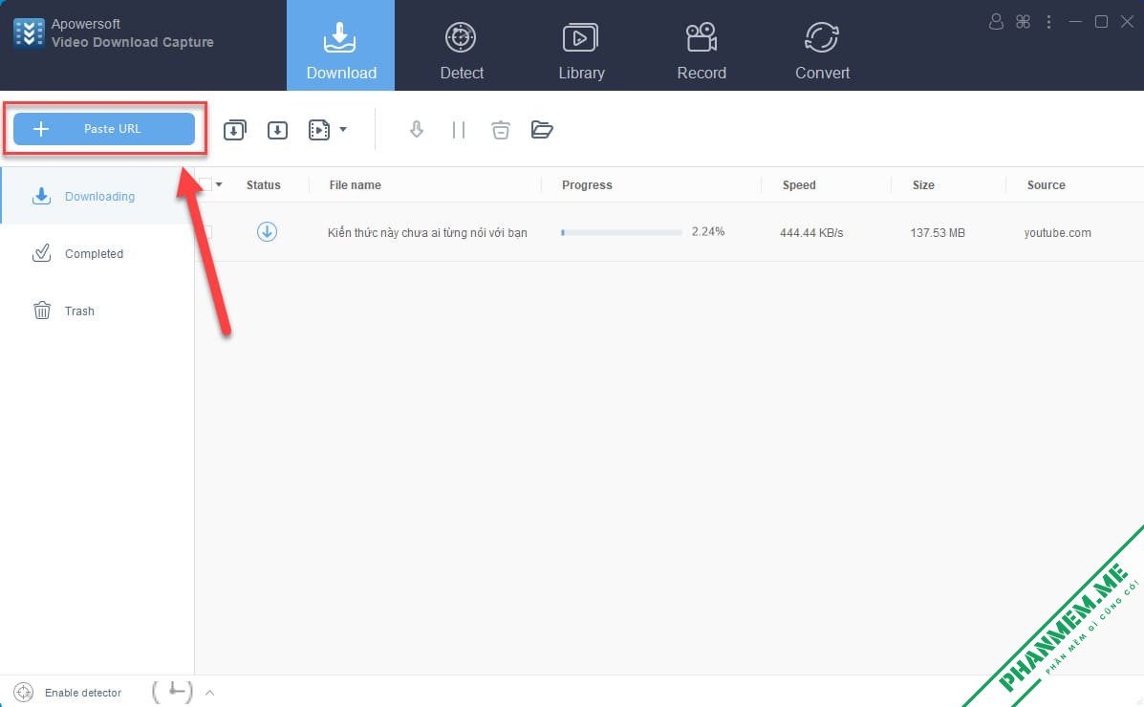Viewport: 1144px width, 707px height.
Task: Click the command-symbol icon in title bar
Action: click(x=1023, y=22)
